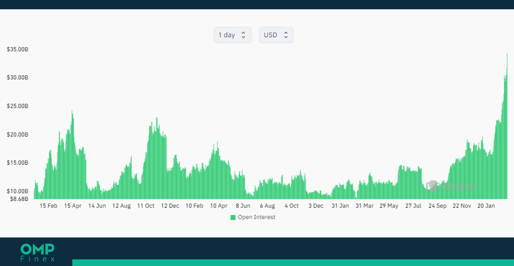Select the $15.00B axis label

(18, 163)
